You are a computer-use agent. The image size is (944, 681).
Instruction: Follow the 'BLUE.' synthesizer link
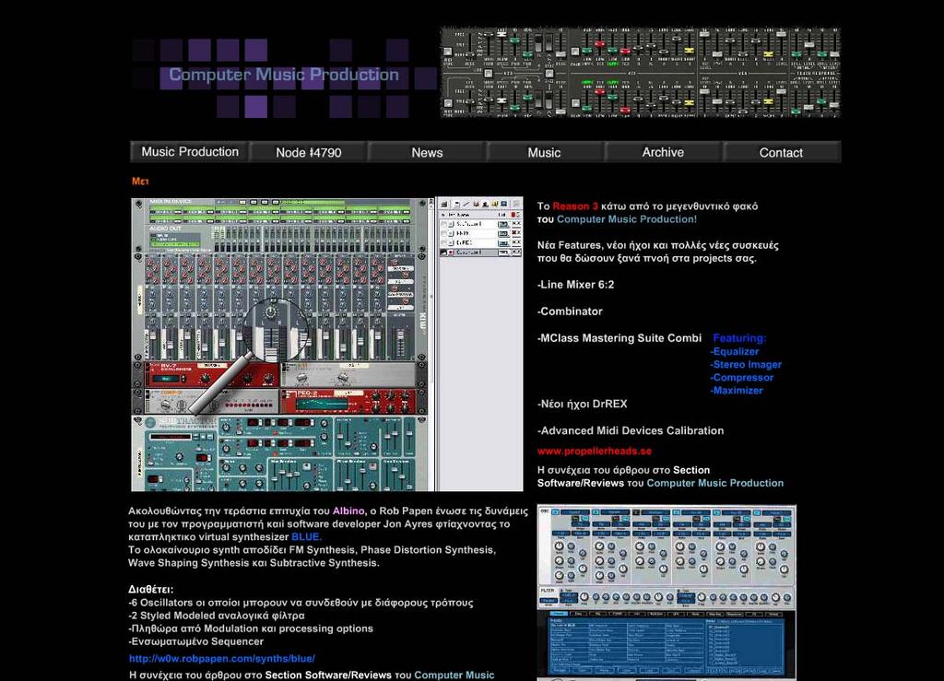[306, 536]
